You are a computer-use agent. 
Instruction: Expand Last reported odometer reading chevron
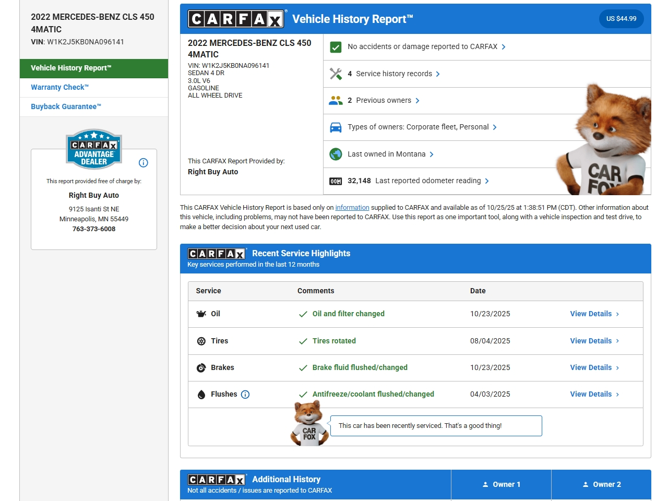[x=487, y=181]
